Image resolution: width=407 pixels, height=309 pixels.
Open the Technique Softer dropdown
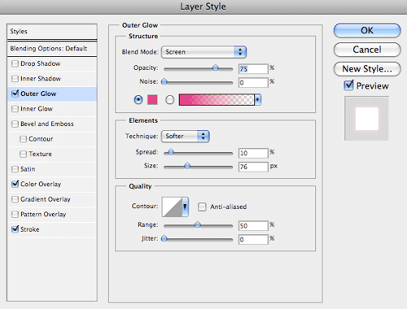186,136
